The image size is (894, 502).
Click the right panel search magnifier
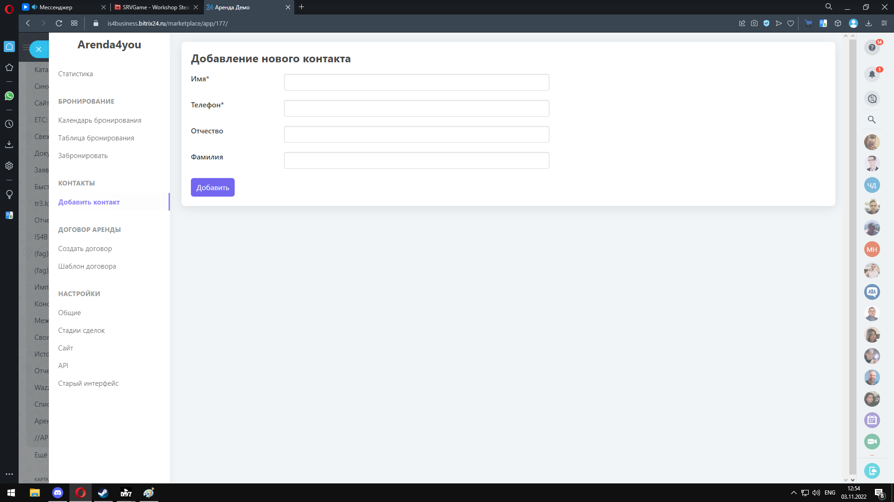(x=872, y=119)
